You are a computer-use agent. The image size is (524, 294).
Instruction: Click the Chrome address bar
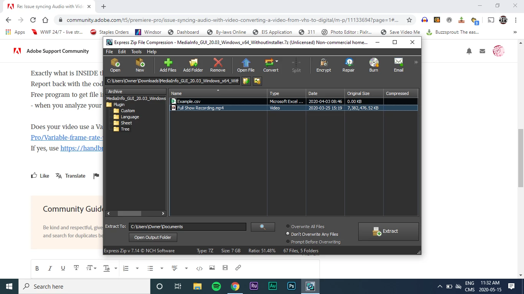tap(232, 20)
